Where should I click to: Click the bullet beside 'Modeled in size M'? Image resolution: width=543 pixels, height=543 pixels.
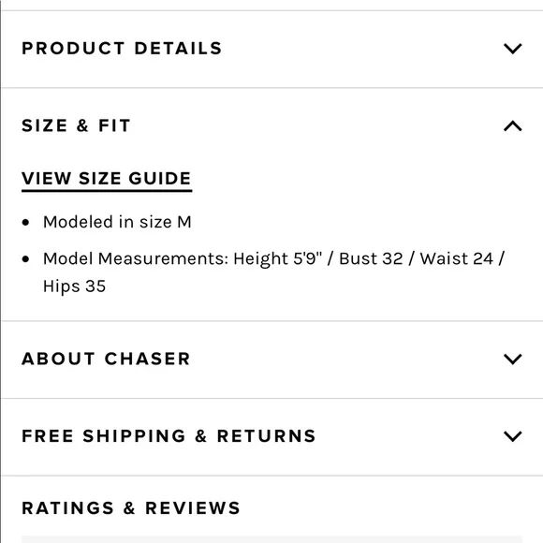(x=25, y=222)
